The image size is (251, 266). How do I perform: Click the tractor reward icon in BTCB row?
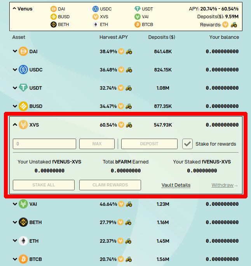[129, 259]
